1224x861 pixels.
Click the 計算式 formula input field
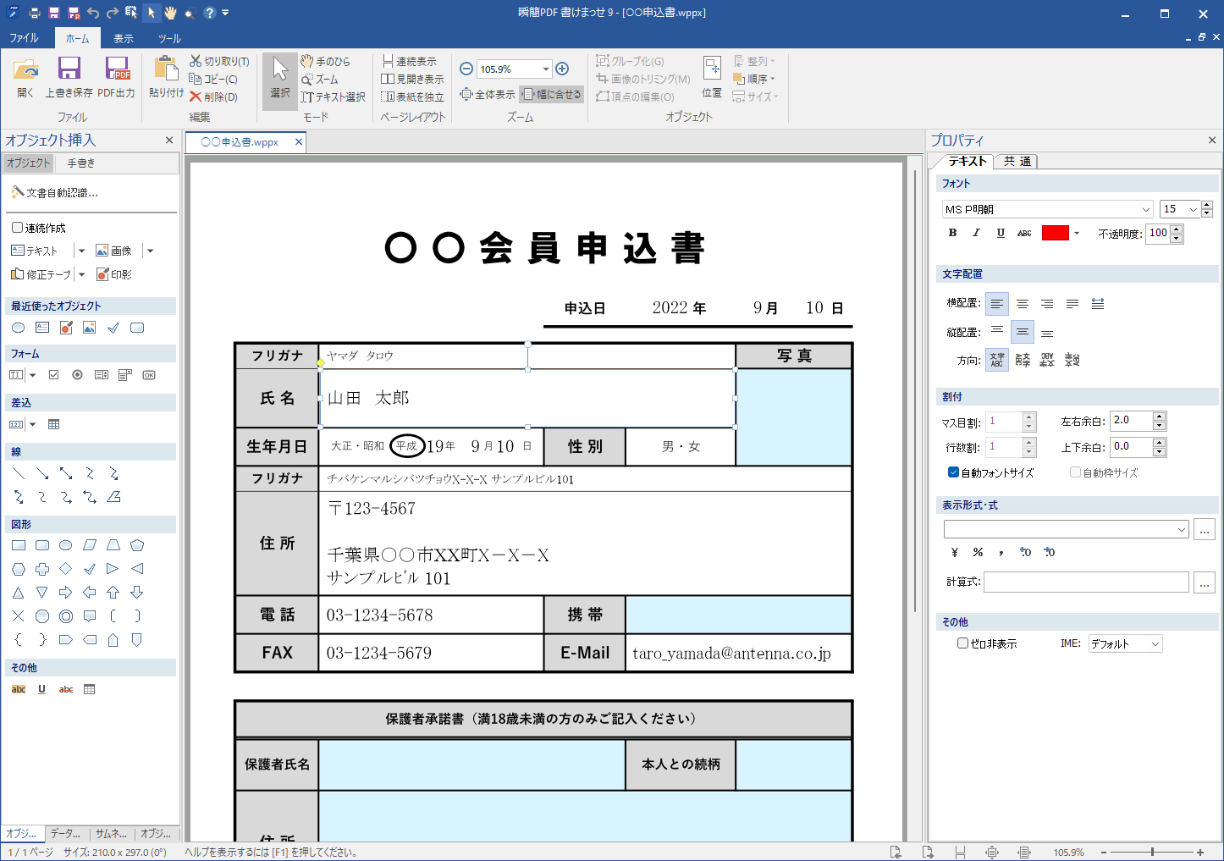[1086, 582]
